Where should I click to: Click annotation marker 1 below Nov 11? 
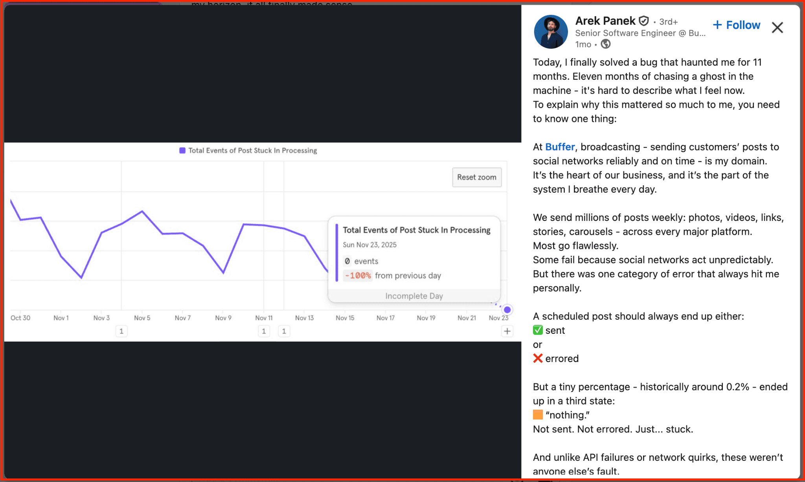coord(264,331)
